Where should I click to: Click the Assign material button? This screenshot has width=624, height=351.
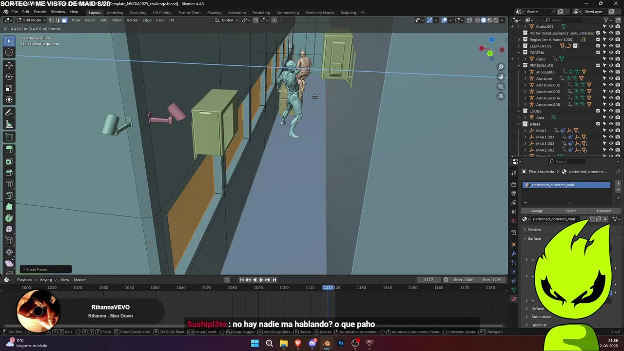click(537, 211)
